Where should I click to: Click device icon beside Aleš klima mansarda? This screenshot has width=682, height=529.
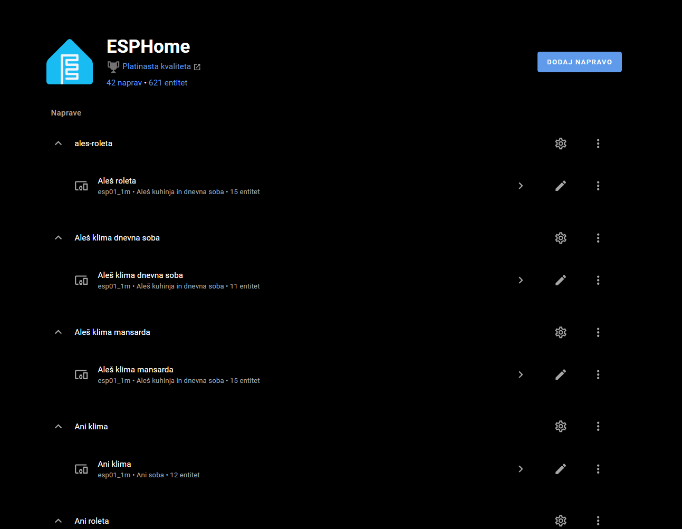click(81, 374)
